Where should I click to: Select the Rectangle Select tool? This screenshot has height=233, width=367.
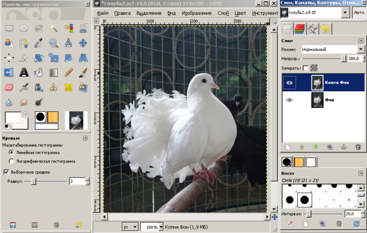coord(9,29)
